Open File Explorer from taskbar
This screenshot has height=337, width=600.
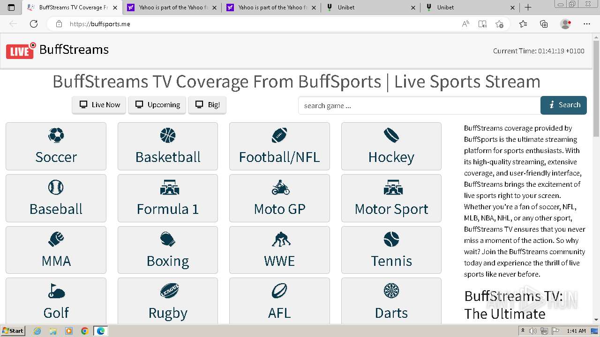click(53, 331)
